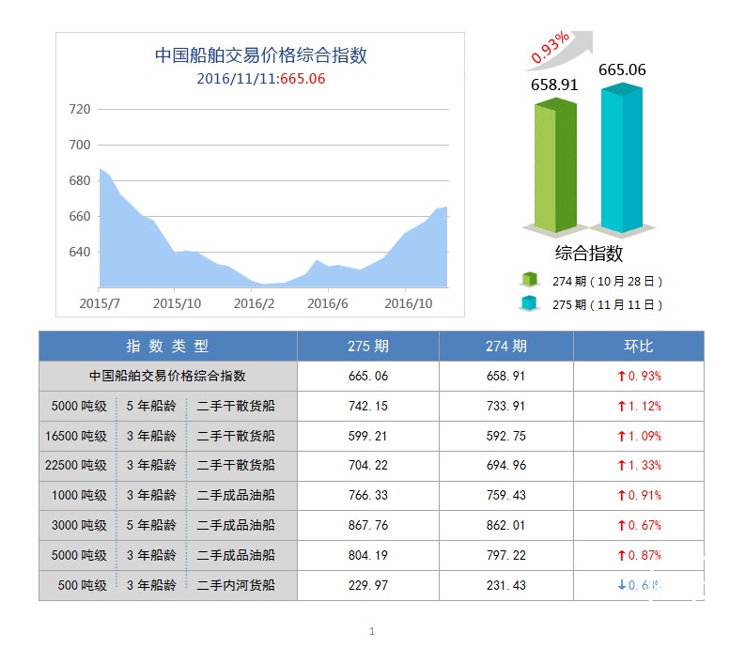Click legend text 275期 (11月11日)
The width and height of the screenshot is (745, 648).
607,304
